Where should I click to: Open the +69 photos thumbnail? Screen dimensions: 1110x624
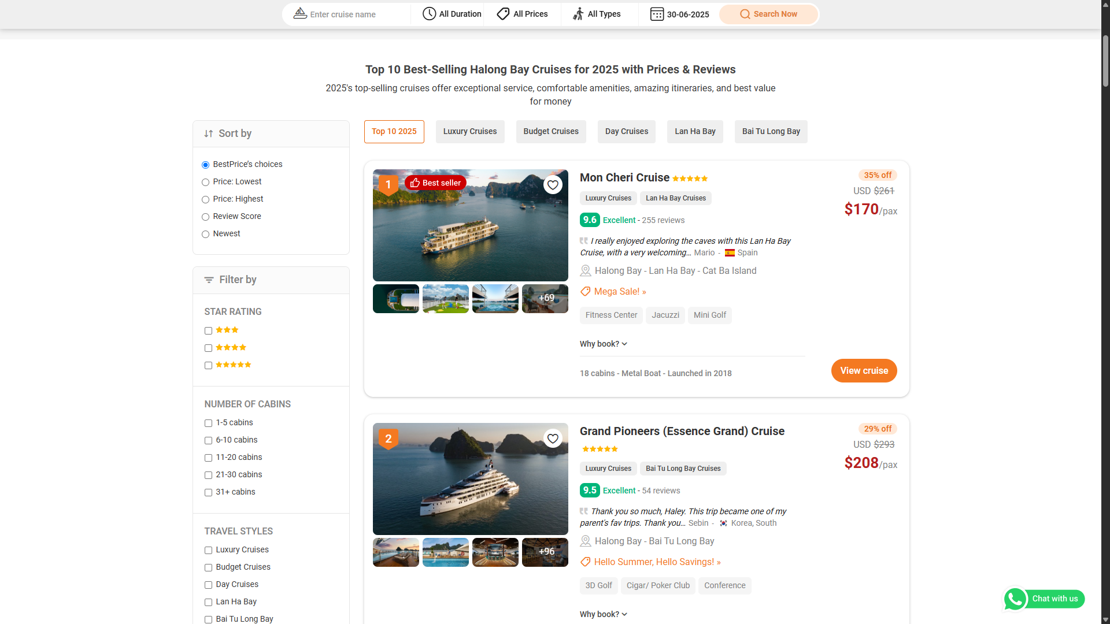pos(545,299)
